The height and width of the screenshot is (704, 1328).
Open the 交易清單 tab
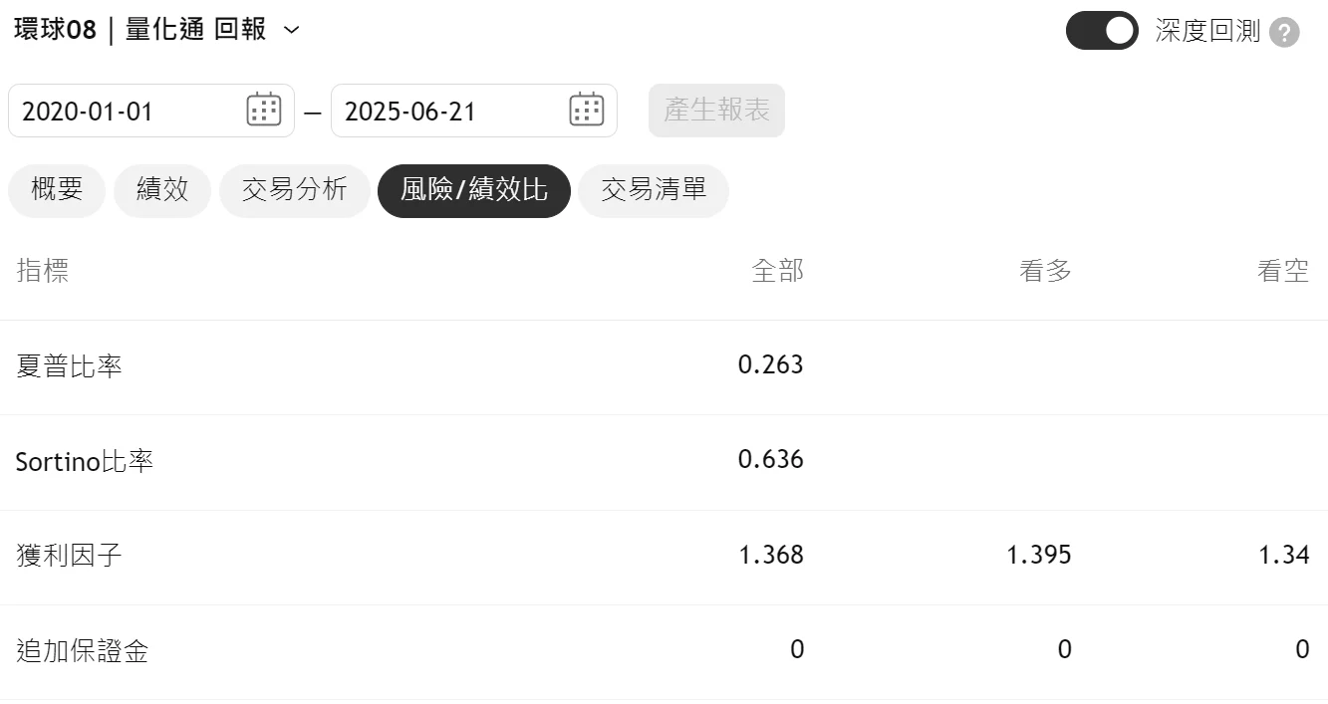(x=654, y=190)
